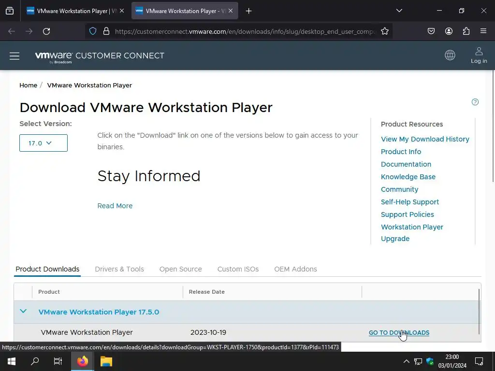Click the page vertical scrollbar

point(493,126)
